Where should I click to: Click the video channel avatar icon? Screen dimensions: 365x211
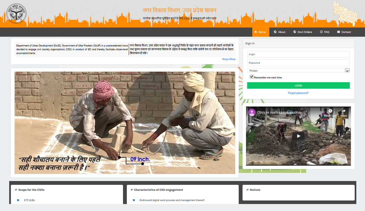pos(252,112)
